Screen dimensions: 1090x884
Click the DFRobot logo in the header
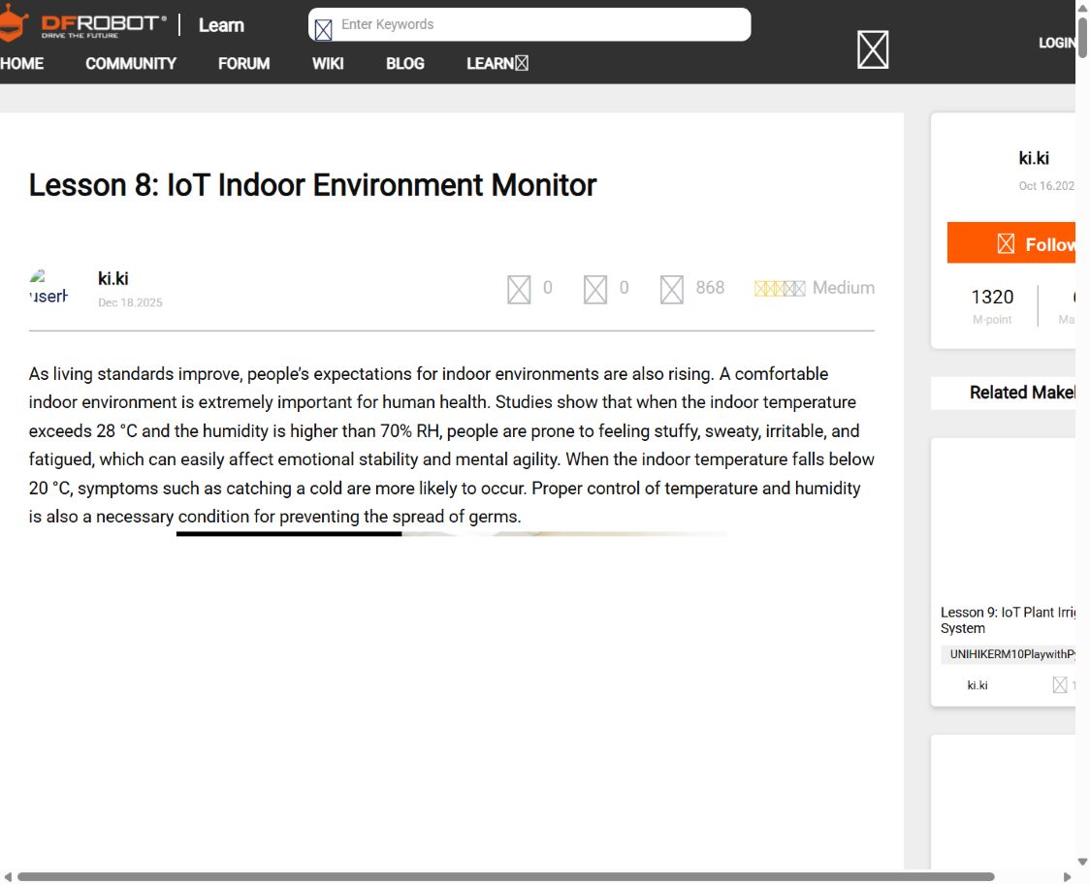(x=83, y=25)
